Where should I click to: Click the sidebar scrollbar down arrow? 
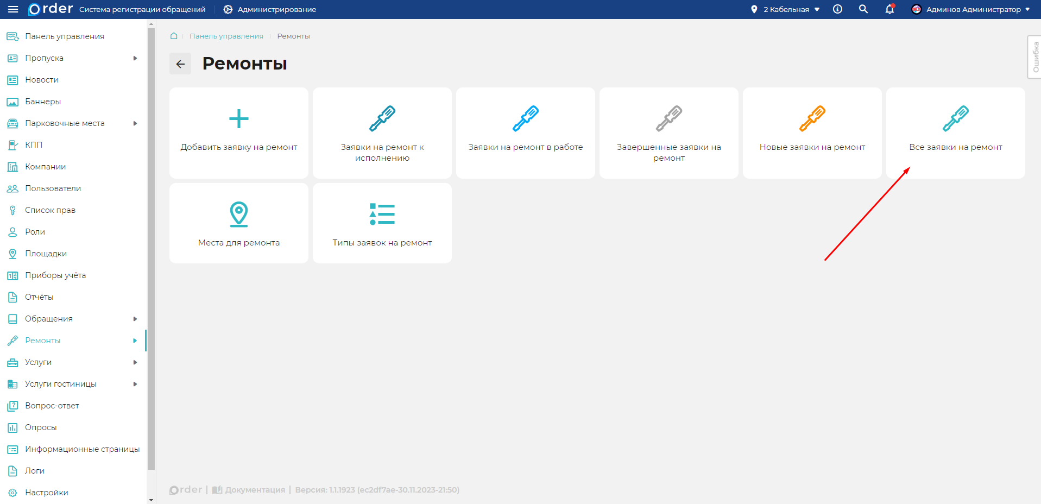pyautogui.click(x=151, y=500)
